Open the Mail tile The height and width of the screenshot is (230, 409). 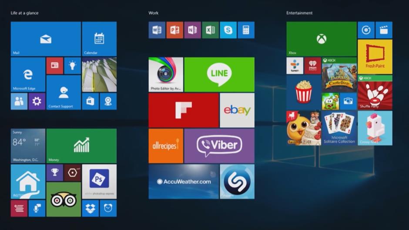(46, 39)
